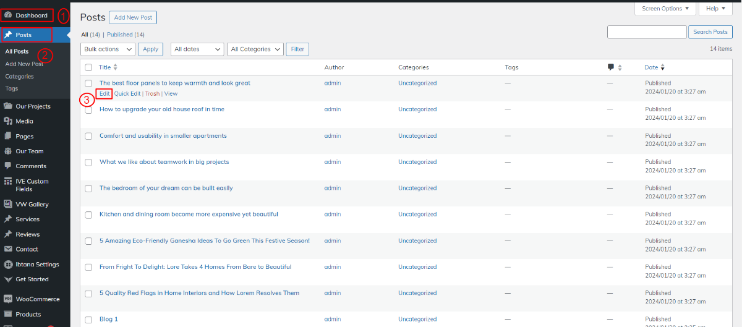Open the Bulk actions dropdown

click(108, 49)
